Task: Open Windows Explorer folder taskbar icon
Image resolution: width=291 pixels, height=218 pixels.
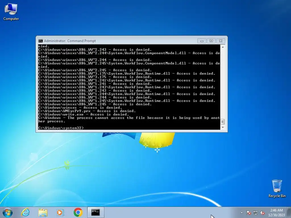Action: point(43,212)
